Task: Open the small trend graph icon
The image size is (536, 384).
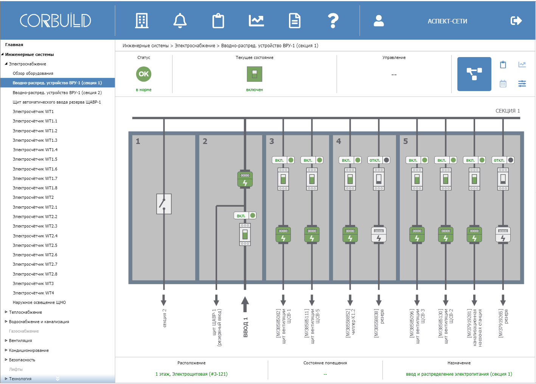Action: pos(522,65)
